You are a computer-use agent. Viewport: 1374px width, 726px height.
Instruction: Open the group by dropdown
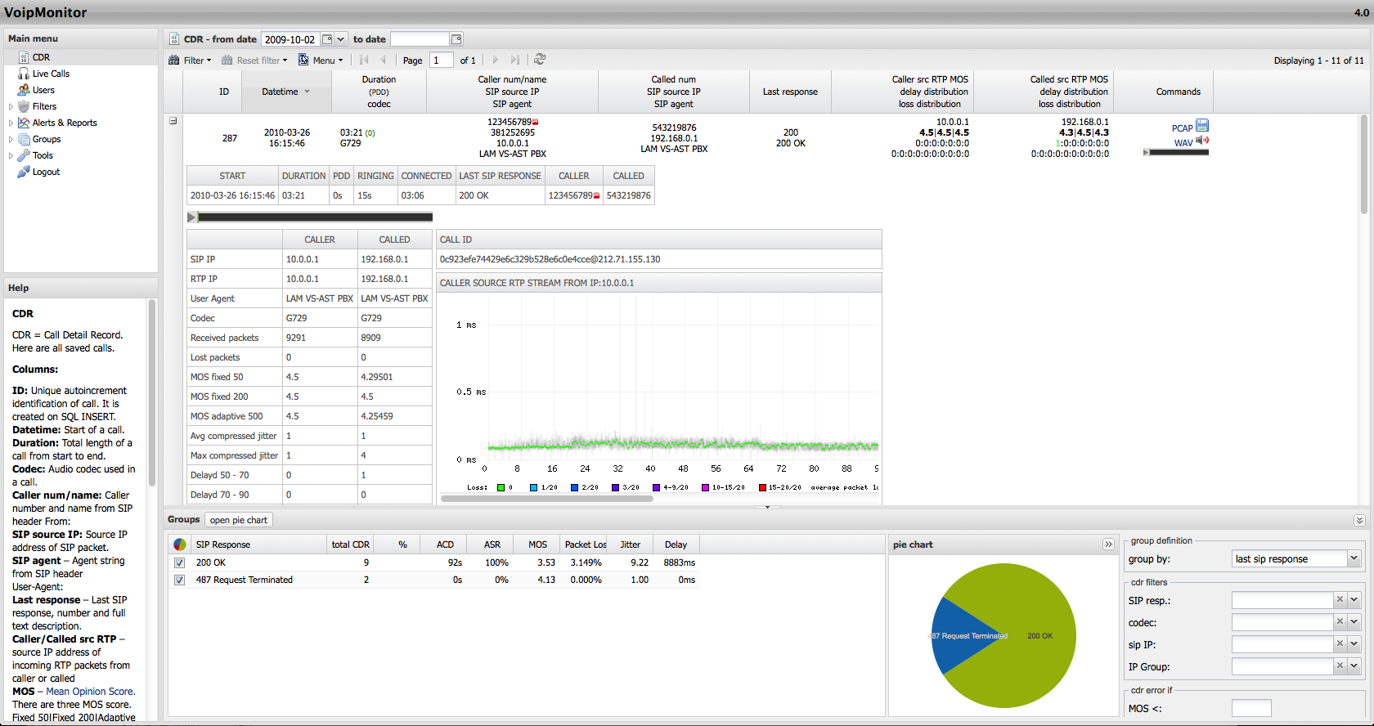[1354, 558]
